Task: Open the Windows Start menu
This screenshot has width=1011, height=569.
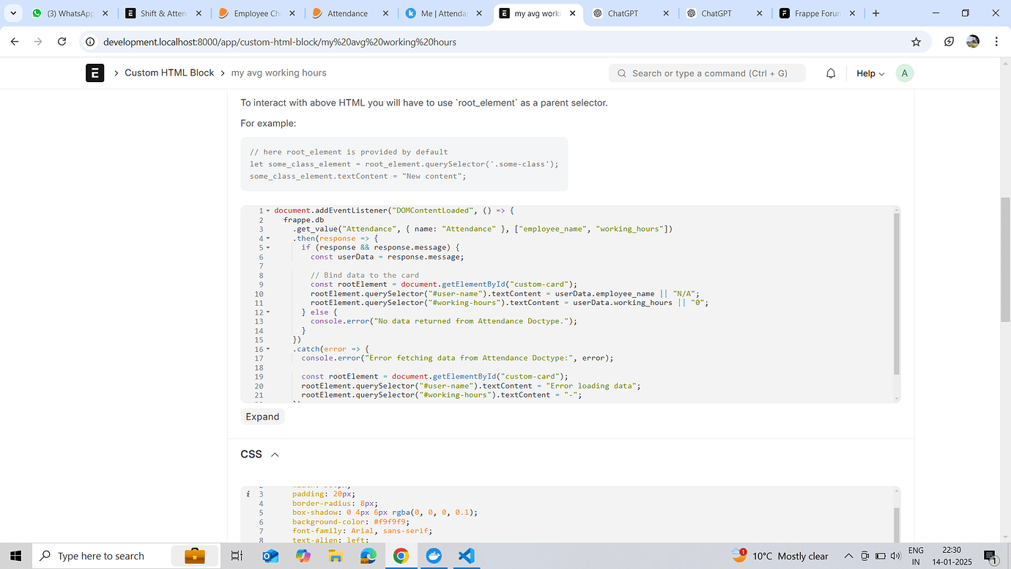Action: click(x=15, y=556)
